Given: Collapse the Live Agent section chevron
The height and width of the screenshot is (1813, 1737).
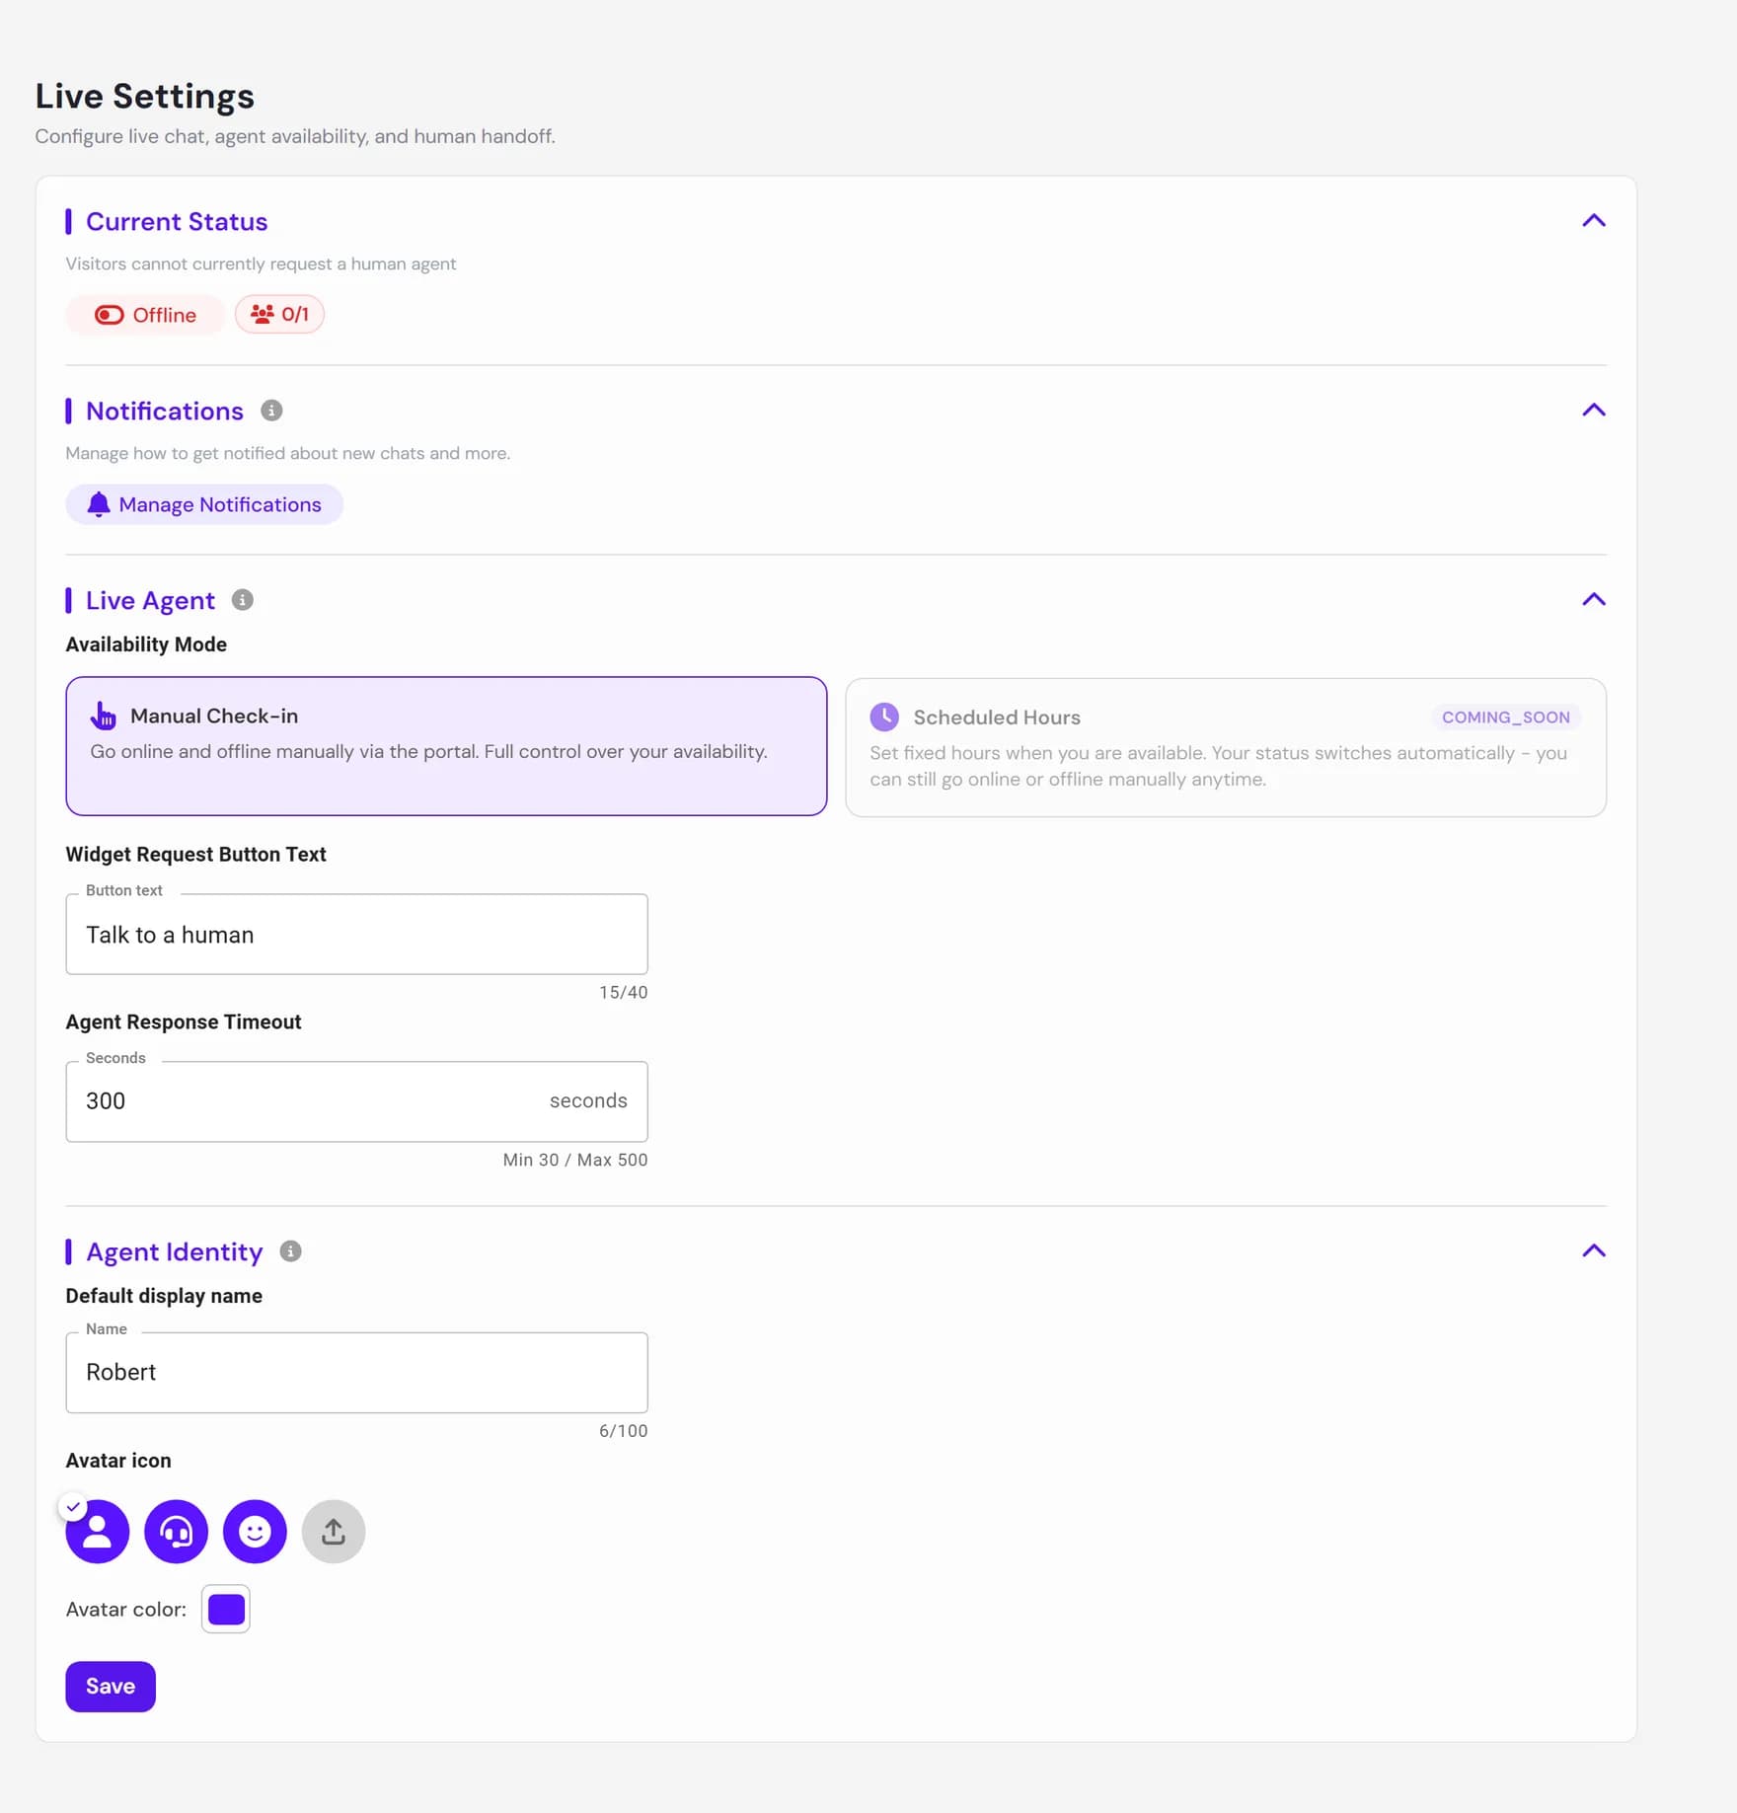Looking at the screenshot, I should 1593,600.
